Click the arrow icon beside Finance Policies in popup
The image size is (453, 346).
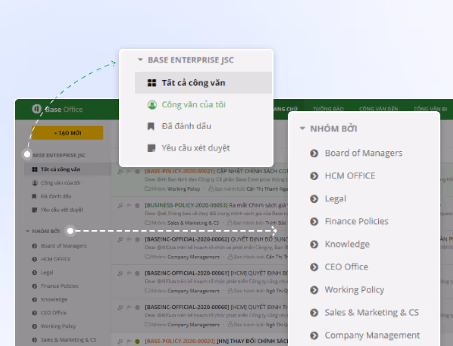(x=314, y=222)
